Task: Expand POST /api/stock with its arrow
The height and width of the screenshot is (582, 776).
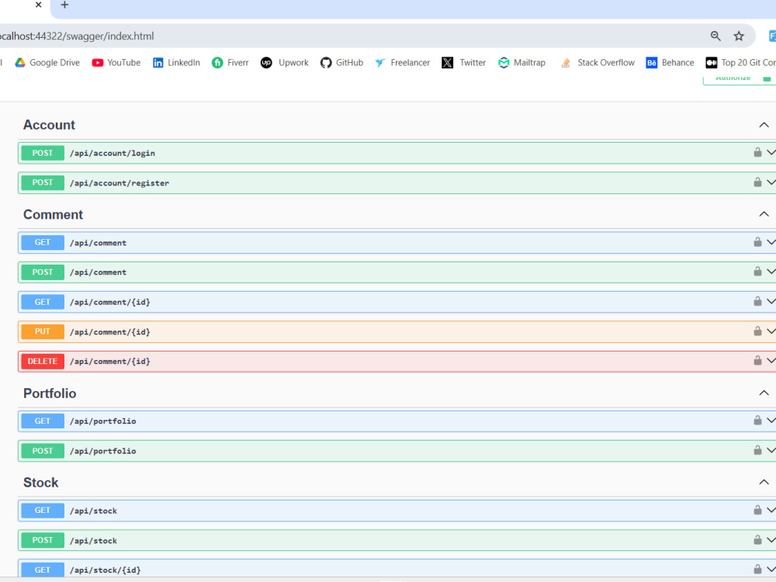Action: click(771, 539)
